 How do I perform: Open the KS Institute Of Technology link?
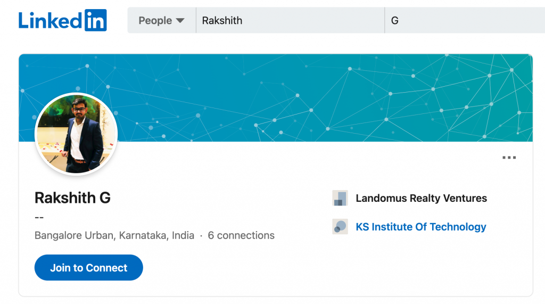421,227
